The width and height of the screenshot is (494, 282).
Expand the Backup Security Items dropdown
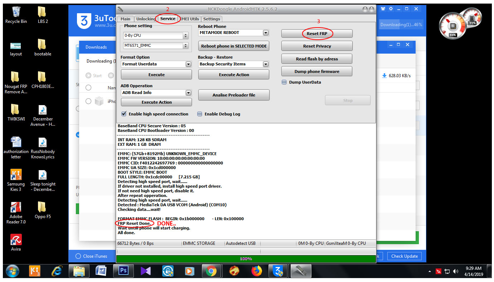pyautogui.click(x=266, y=64)
